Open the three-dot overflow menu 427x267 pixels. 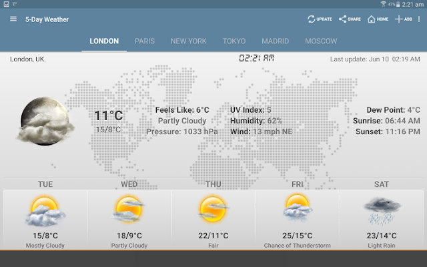coord(419,19)
